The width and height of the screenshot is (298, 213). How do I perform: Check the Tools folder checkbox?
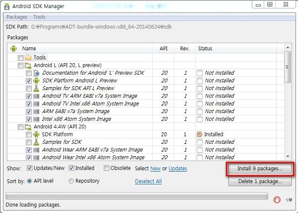(x=20, y=58)
